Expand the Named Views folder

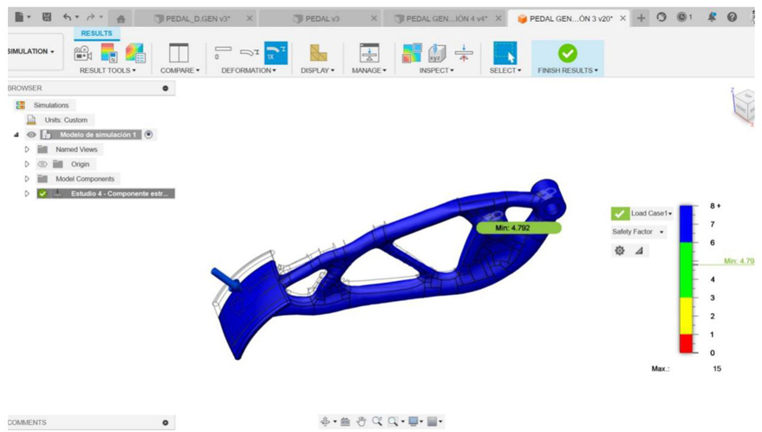pyautogui.click(x=27, y=149)
